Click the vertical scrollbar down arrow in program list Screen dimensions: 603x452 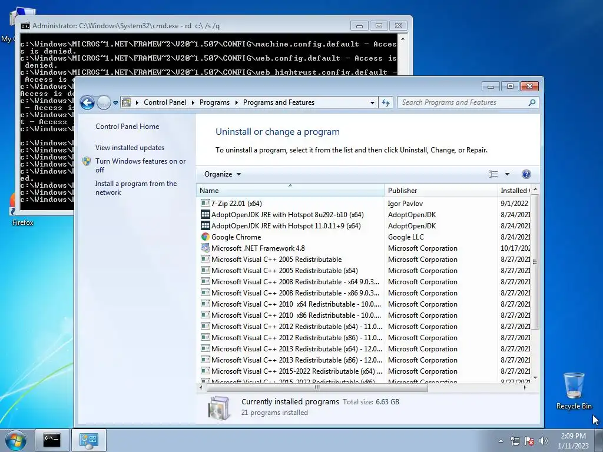click(x=535, y=378)
